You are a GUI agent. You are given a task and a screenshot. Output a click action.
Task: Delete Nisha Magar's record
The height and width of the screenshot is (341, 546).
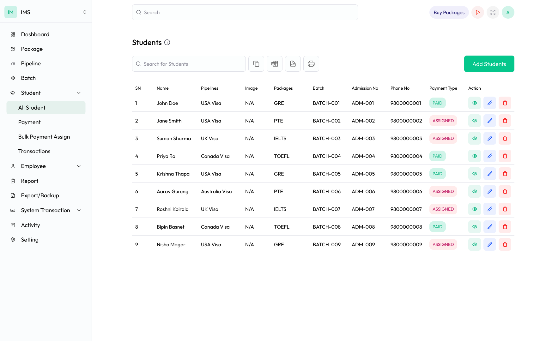click(x=505, y=244)
